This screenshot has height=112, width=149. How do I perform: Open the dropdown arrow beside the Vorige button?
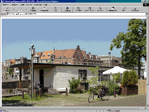point(13,9)
